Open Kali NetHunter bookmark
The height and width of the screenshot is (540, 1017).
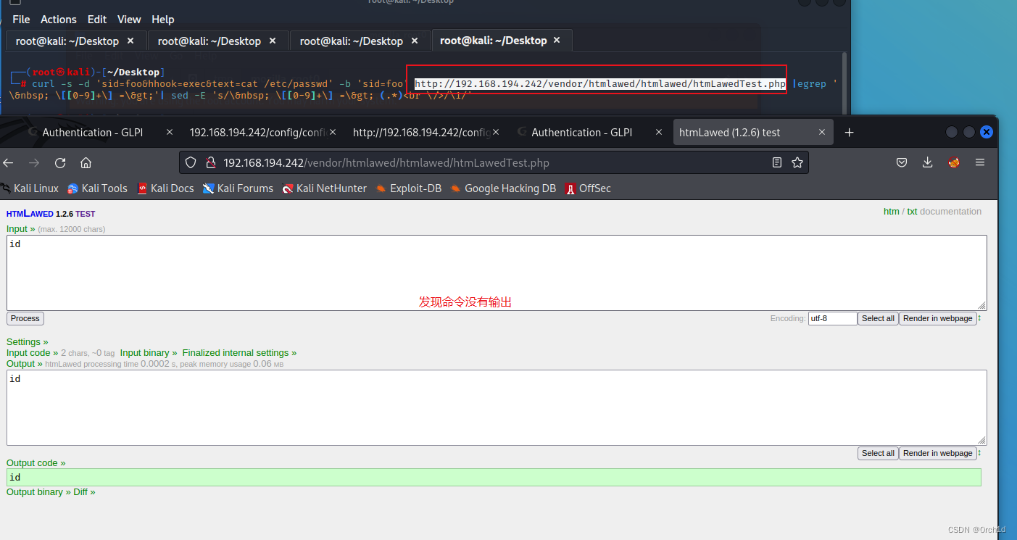pyautogui.click(x=324, y=188)
